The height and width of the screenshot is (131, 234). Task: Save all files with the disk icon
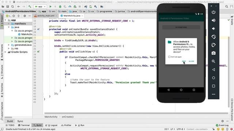8,7
